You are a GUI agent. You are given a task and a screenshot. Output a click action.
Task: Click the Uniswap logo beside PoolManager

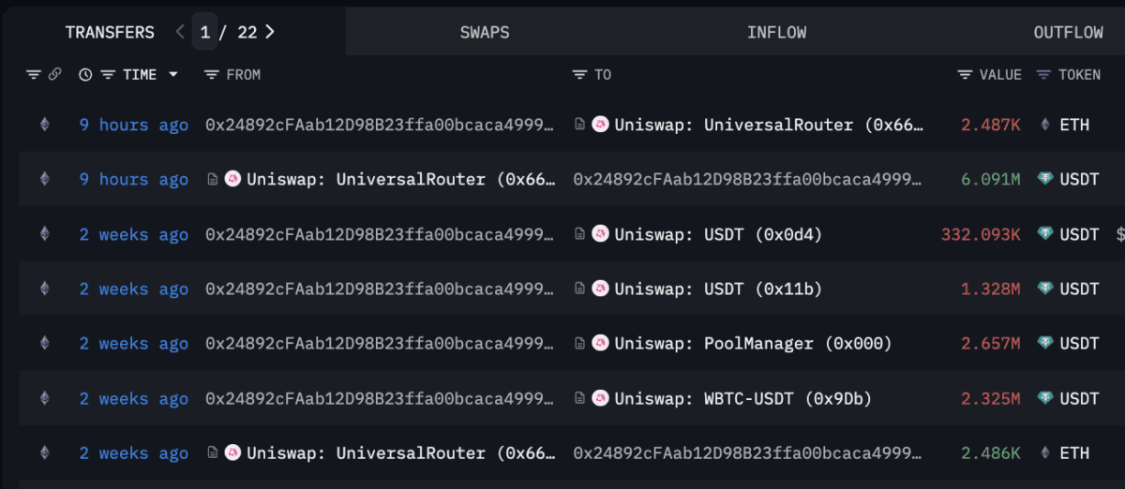[601, 344]
